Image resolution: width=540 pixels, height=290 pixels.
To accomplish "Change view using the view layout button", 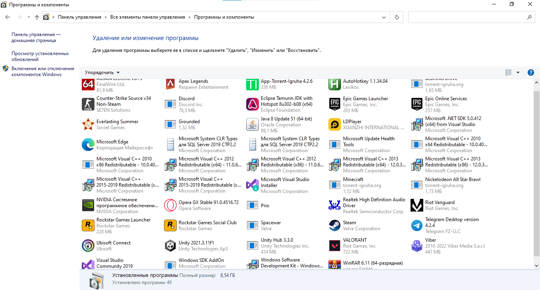I will 509,72.
